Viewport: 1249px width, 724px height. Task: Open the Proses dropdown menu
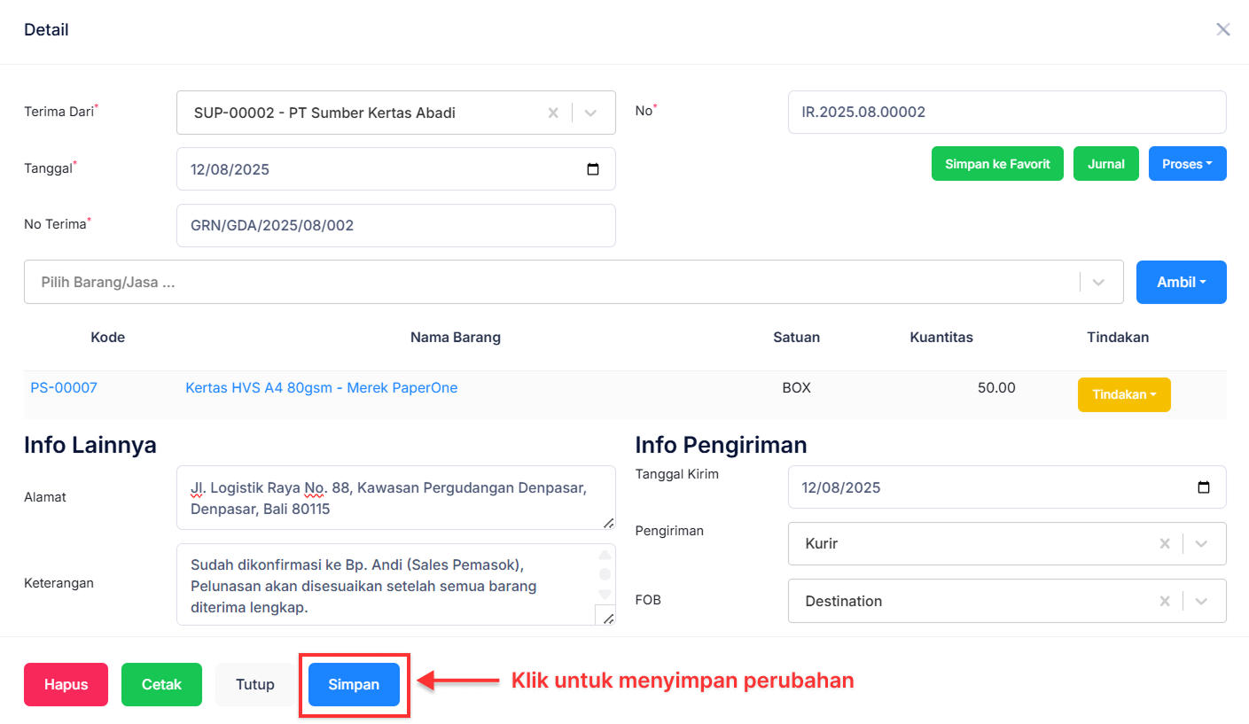pos(1187,163)
